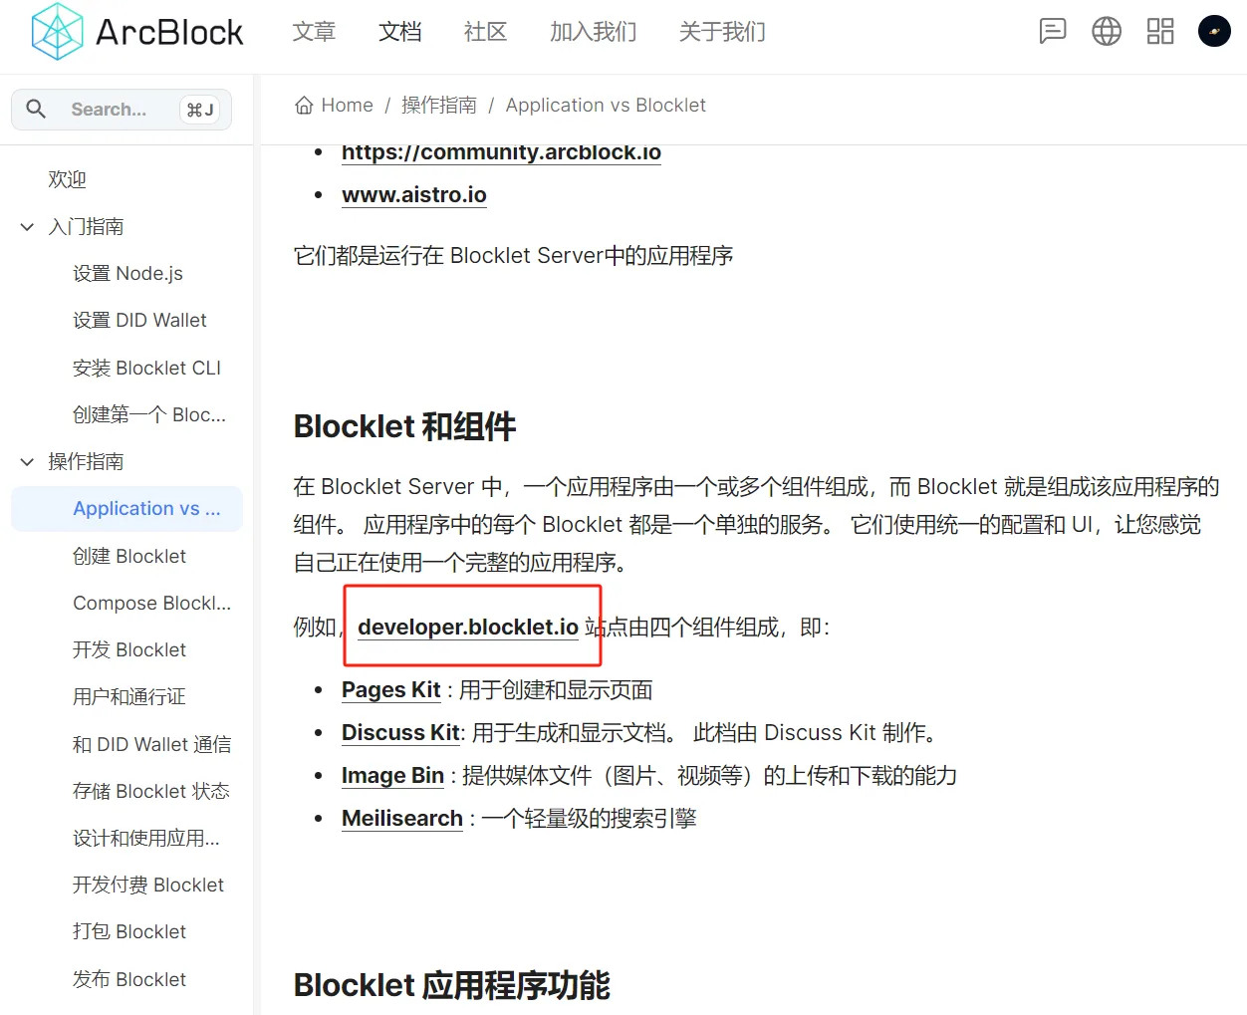Open the 社区 menu item
1247x1015 pixels.
486,32
